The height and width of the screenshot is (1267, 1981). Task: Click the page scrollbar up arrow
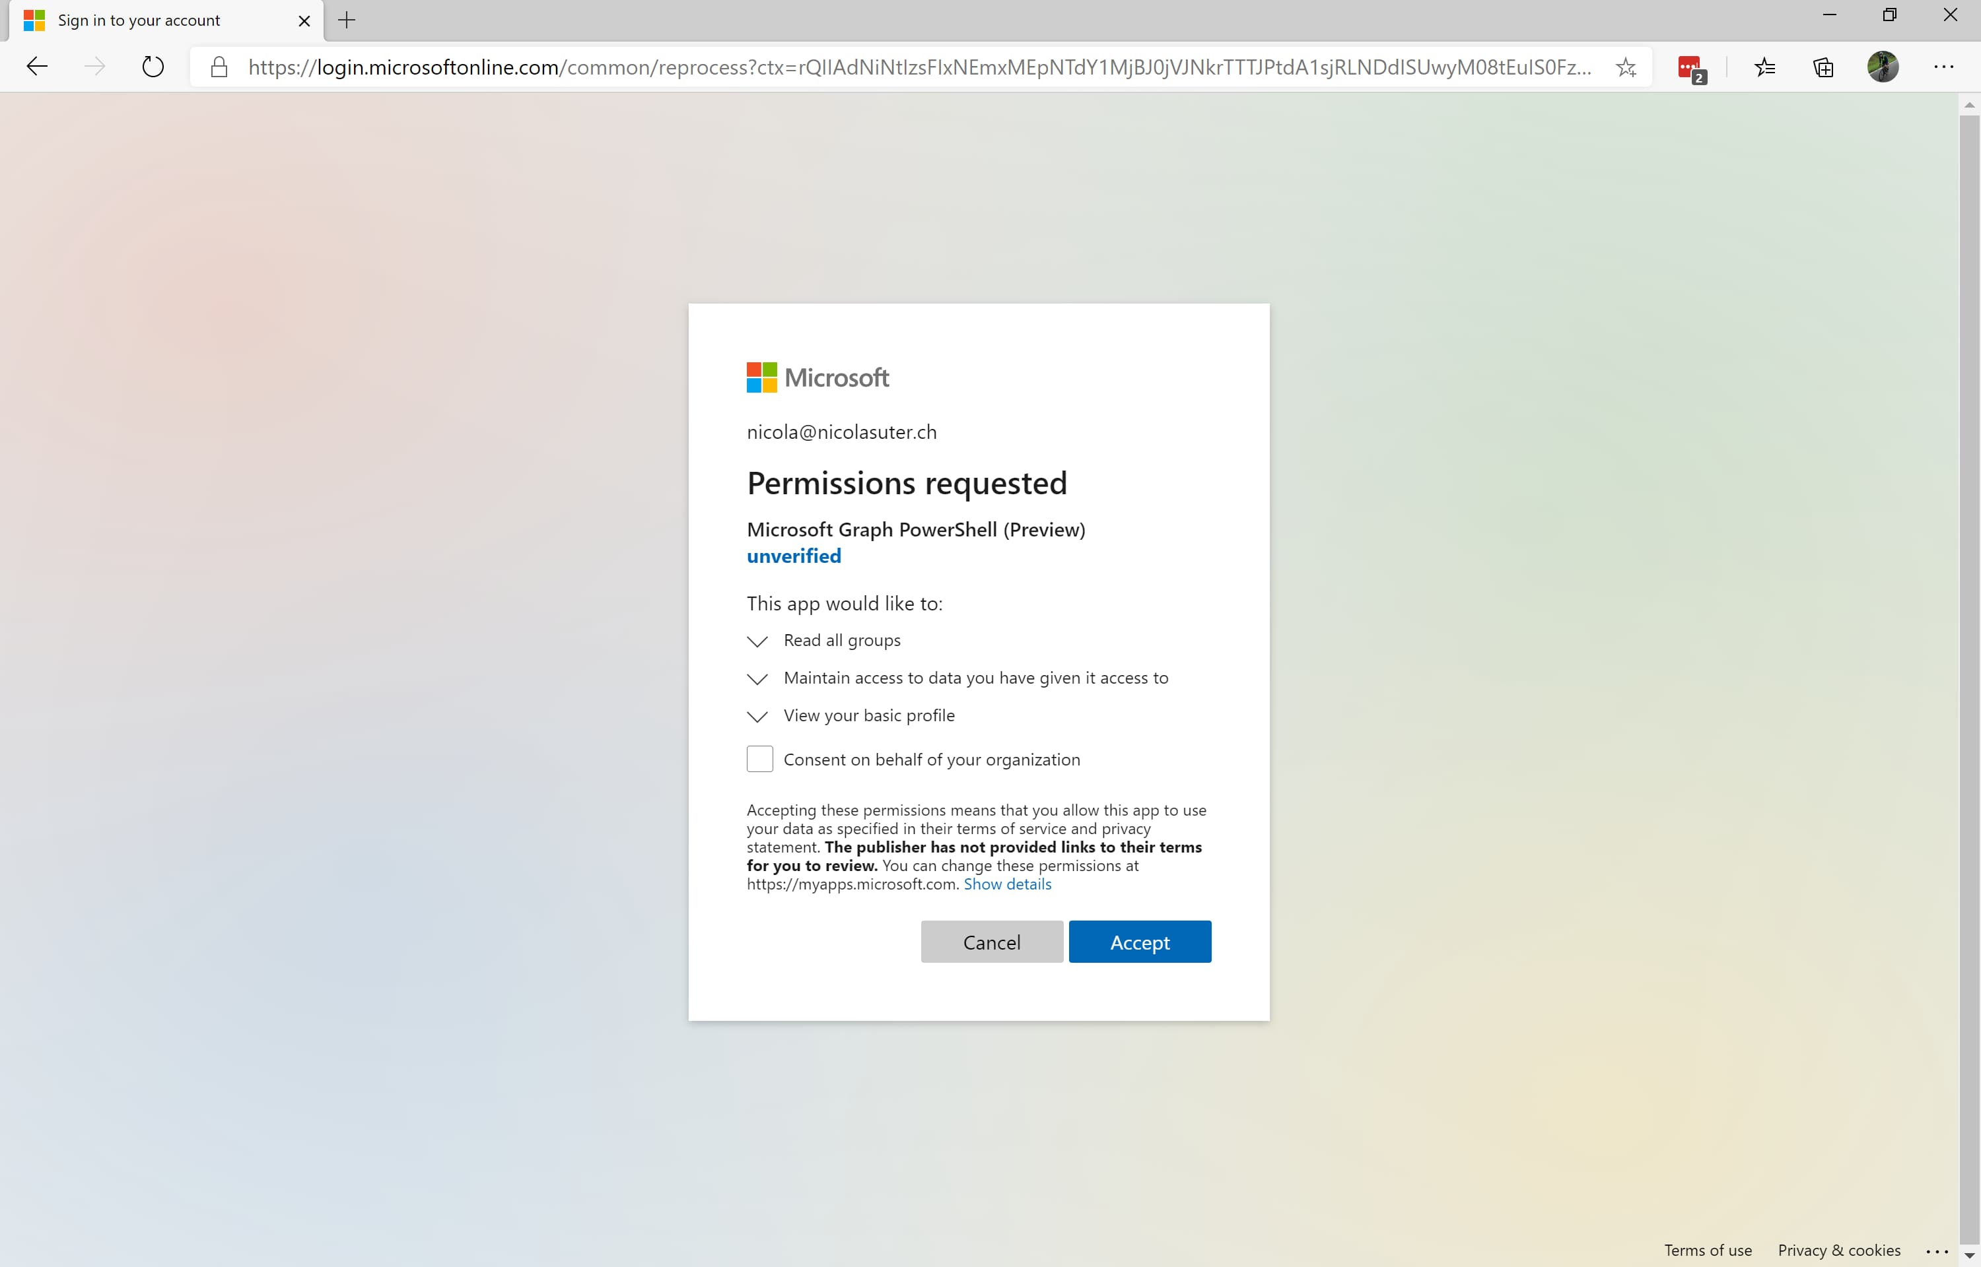(1970, 104)
